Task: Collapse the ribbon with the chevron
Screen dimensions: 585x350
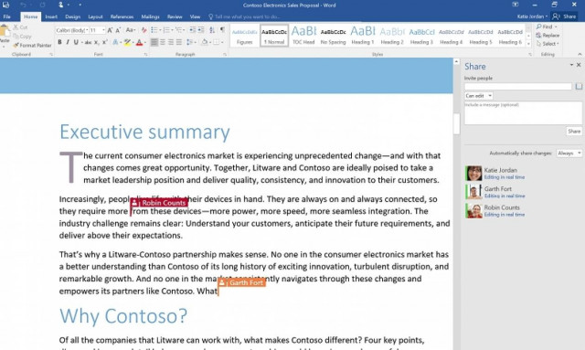Action: click(x=580, y=55)
